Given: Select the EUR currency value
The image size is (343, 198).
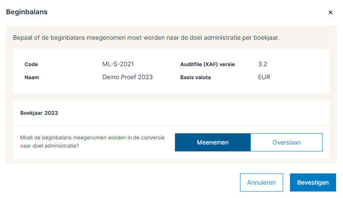Looking at the screenshot, I should [264, 78].
